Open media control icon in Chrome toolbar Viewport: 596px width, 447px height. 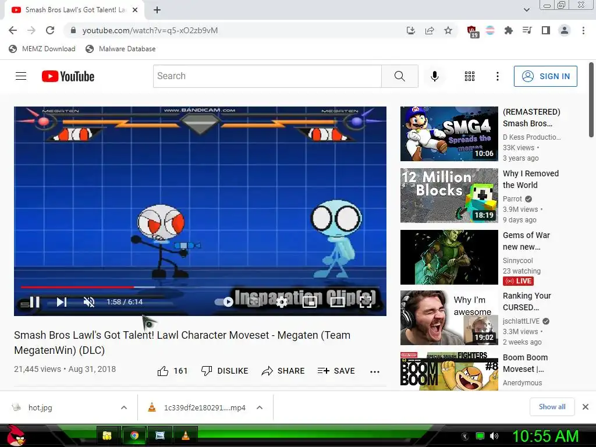pyautogui.click(x=527, y=30)
